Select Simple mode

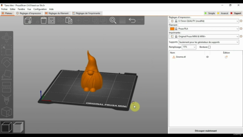[210, 13]
